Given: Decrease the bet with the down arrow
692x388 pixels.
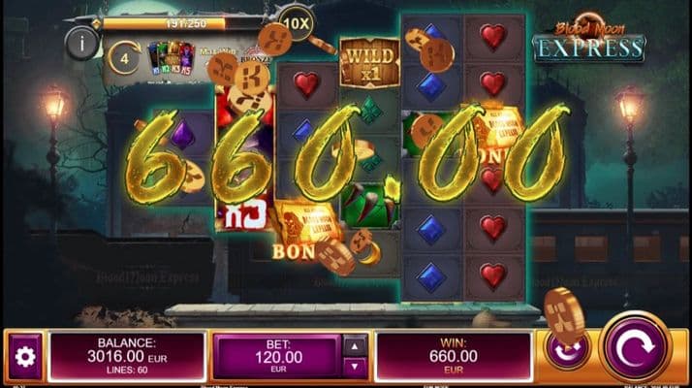Looking at the screenshot, I should point(355,367).
